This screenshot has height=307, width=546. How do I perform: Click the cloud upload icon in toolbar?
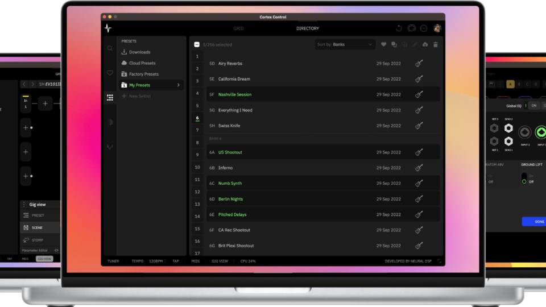coord(425,44)
